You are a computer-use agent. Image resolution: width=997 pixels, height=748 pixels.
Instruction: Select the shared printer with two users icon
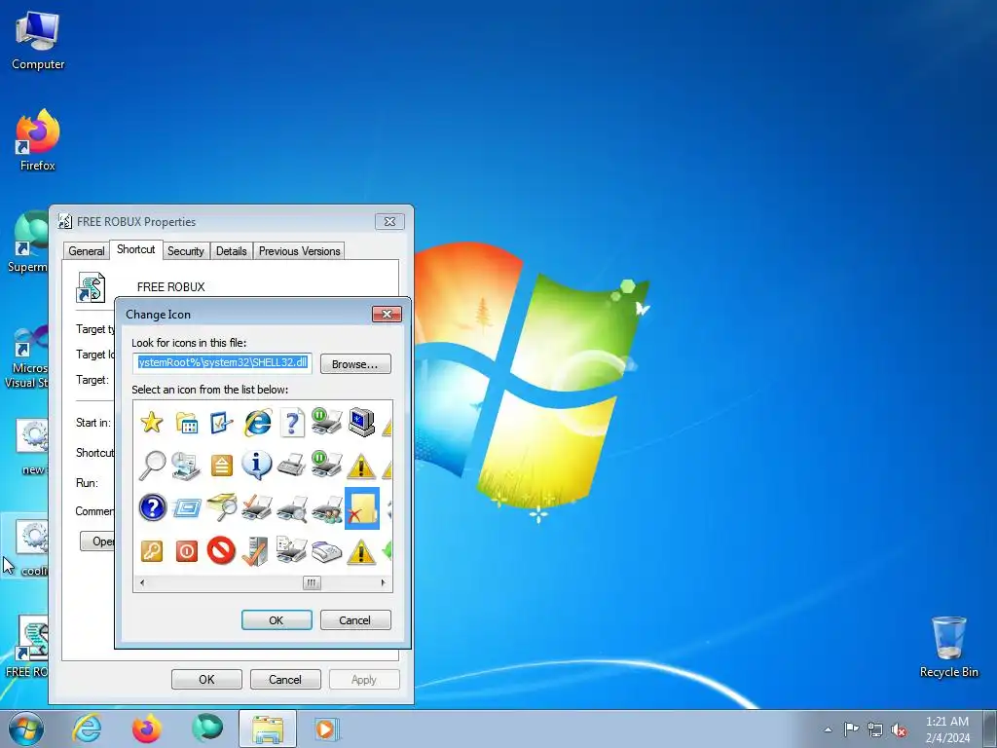[327, 508]
